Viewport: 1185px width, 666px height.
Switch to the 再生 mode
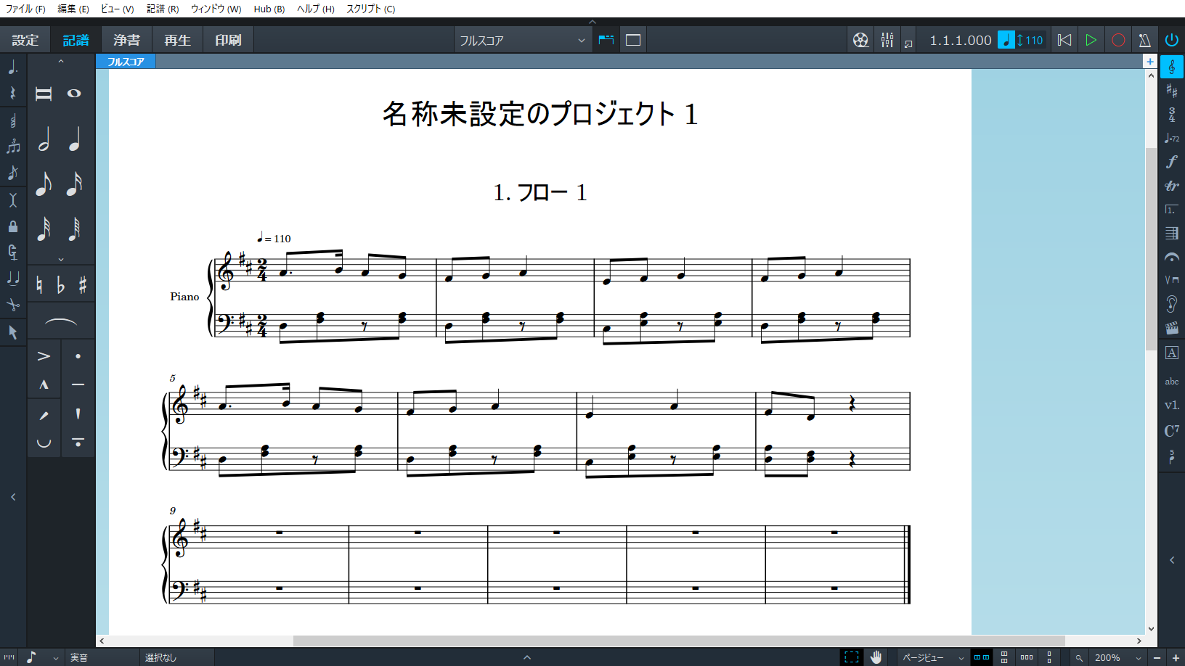(177, 40)
